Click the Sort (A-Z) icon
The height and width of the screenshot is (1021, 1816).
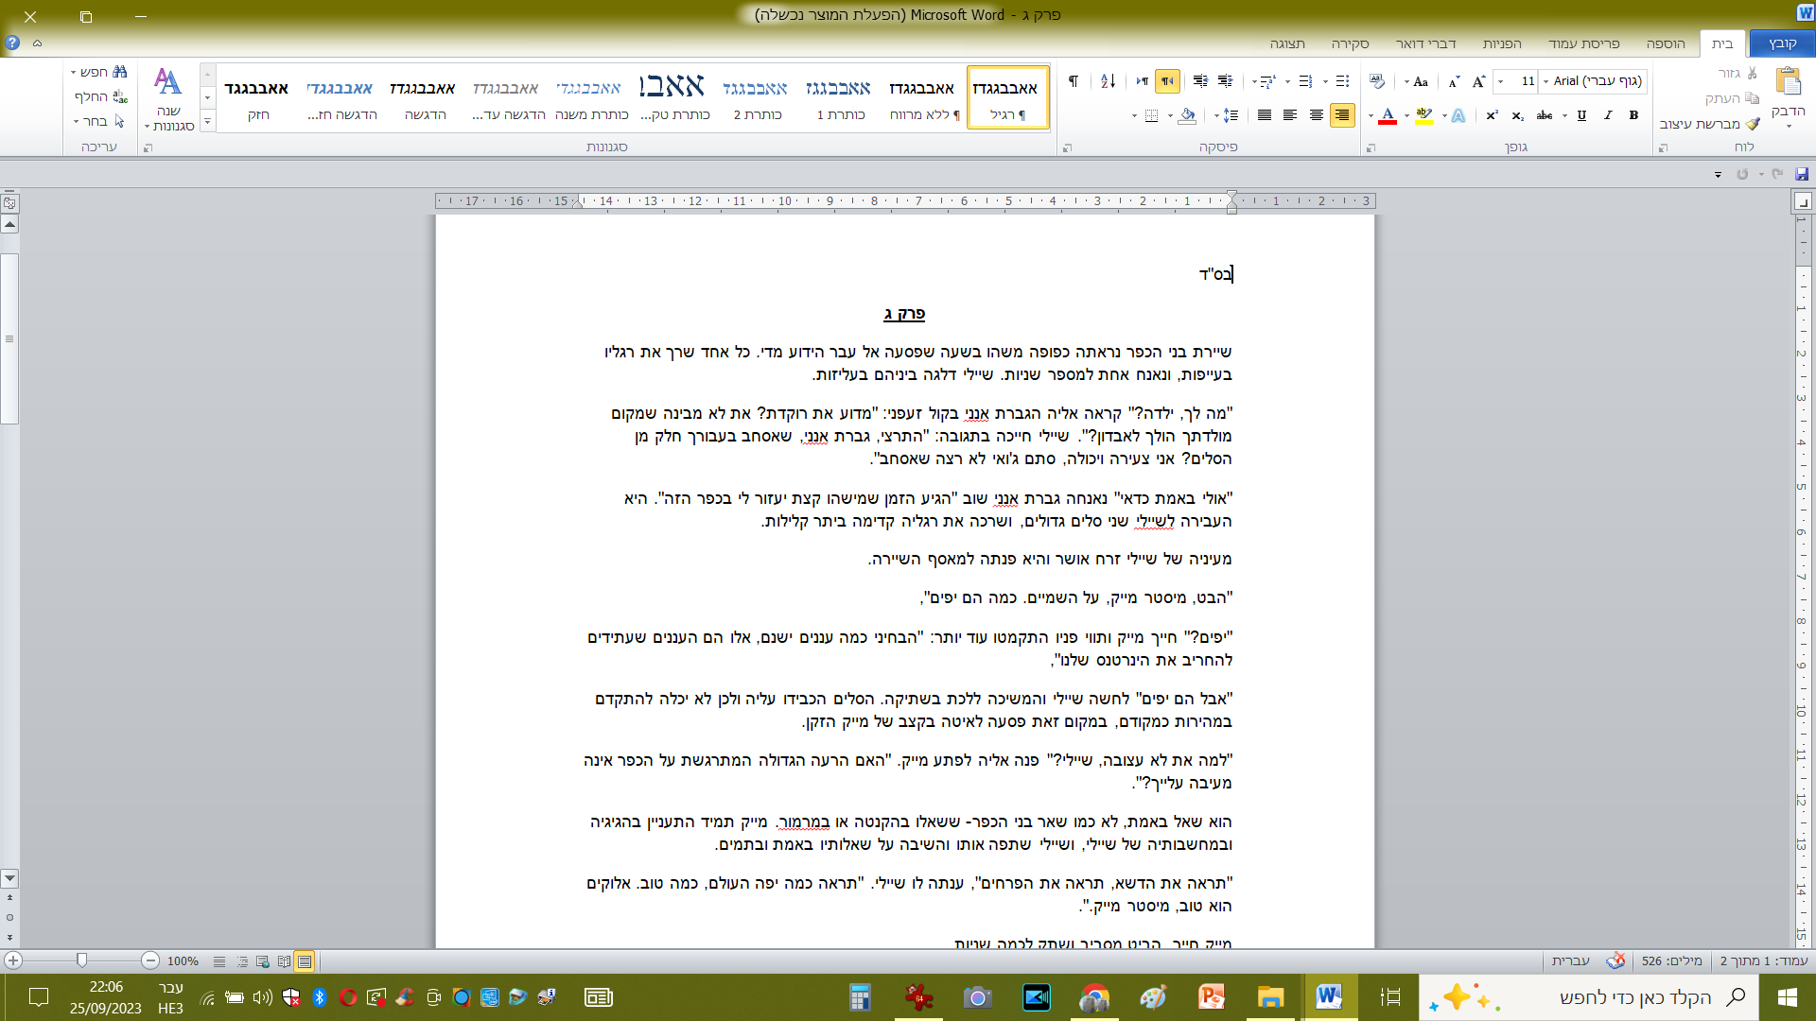1108,81
